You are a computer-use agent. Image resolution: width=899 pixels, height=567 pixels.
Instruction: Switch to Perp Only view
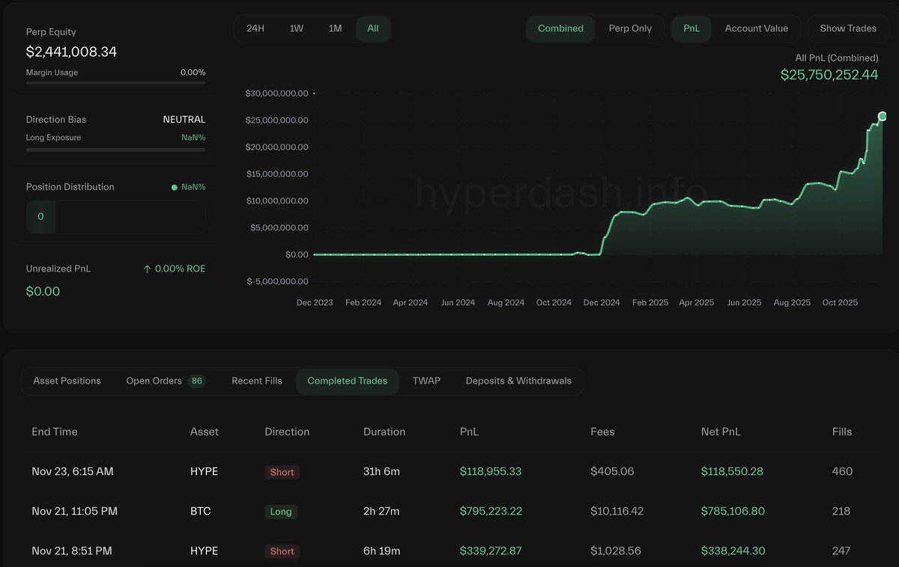(x=630, y=28)
